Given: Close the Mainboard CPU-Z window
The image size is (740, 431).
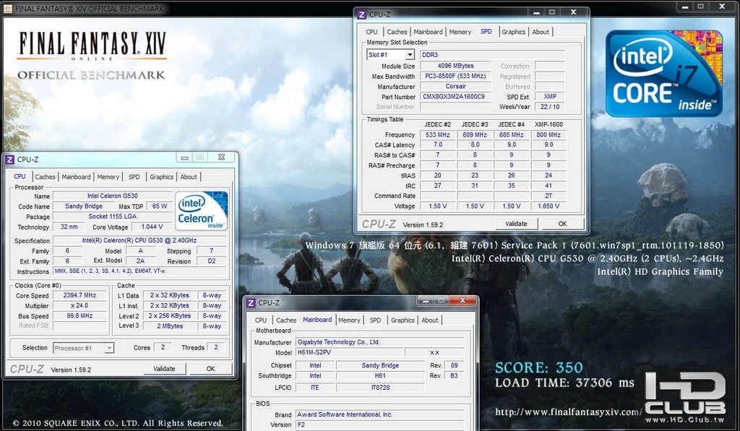Looking at the screenshot, I should click(462, 300).
